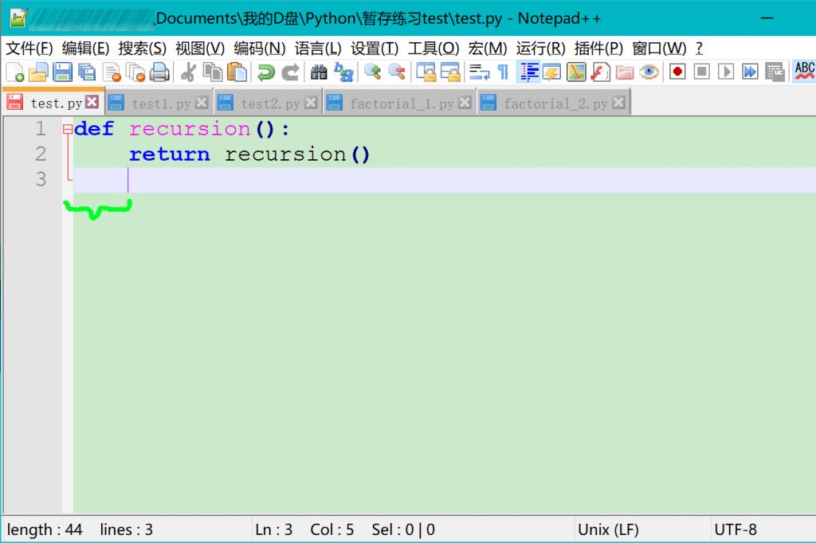
Task: Click the Paste clipboard icon
Action: pyautogui.click(x=237, y=72)
